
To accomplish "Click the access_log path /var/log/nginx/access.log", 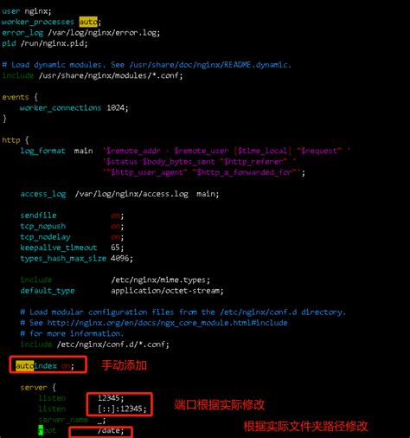I will click(131, 194).
